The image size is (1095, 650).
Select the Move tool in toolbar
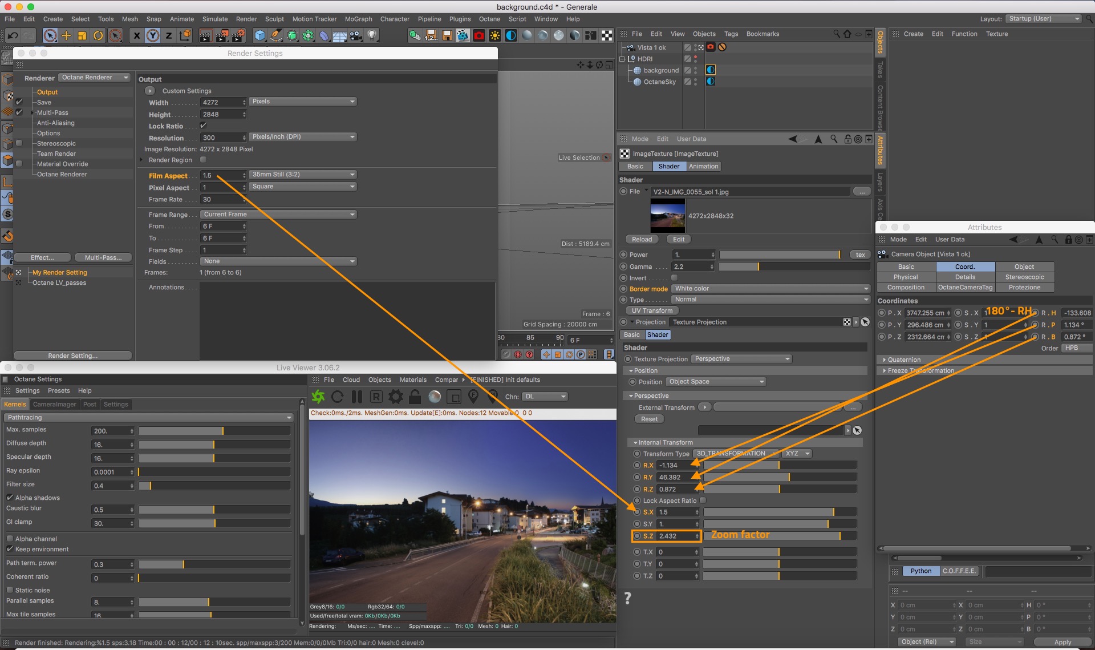(x=66, y=35)
